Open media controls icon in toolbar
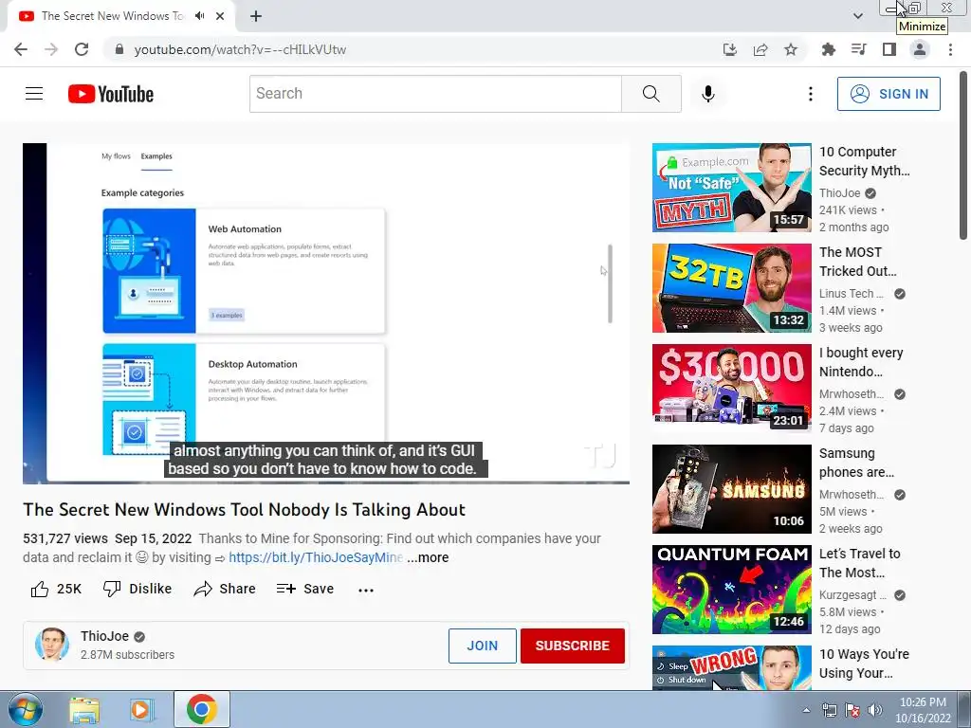Screen dimensions: 971x728 coord(858,49)
